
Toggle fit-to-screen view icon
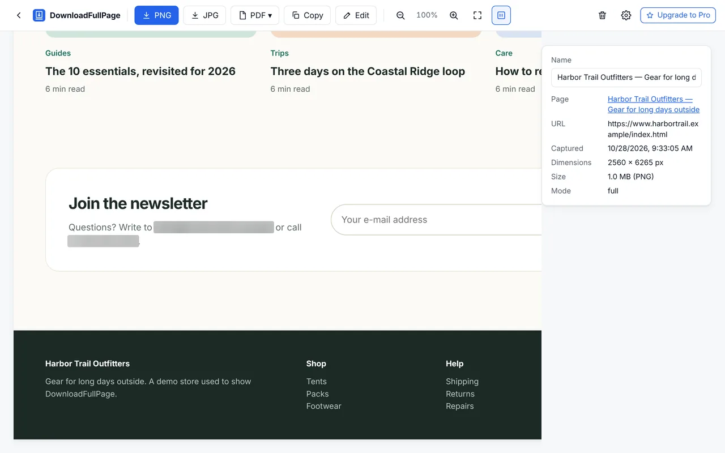click(x=477, y=15)
